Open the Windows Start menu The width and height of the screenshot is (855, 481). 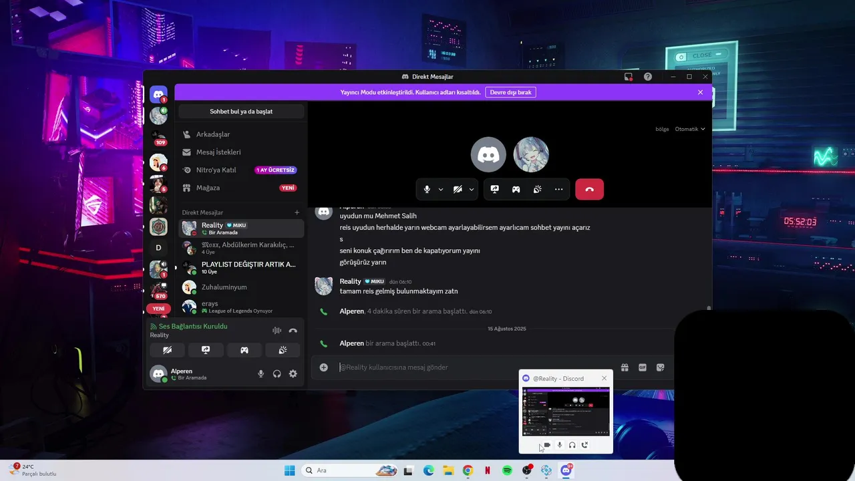point(289,470)
